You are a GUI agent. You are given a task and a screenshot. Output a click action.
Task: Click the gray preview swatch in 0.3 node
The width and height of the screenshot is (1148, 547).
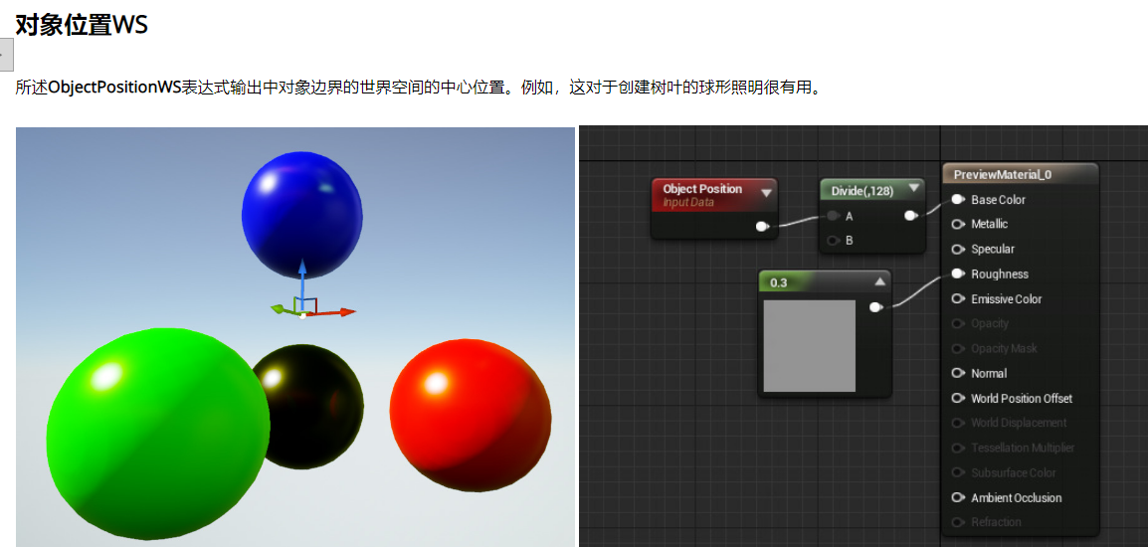(809, 346)
